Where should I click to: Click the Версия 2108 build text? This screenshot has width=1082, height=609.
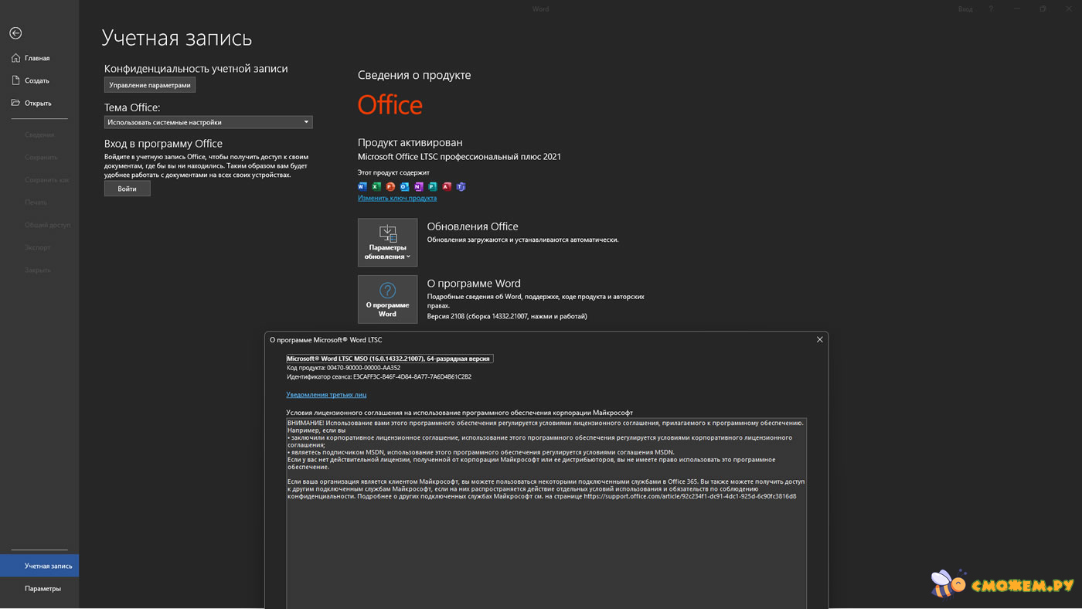(x=507, y=316)
